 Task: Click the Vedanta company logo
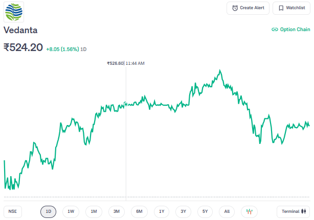(x=14, y=12)
